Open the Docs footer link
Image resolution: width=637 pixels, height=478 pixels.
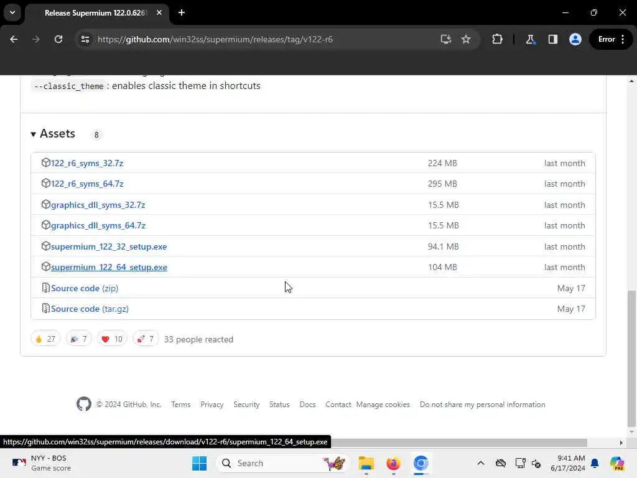click(x=307, y=405)
